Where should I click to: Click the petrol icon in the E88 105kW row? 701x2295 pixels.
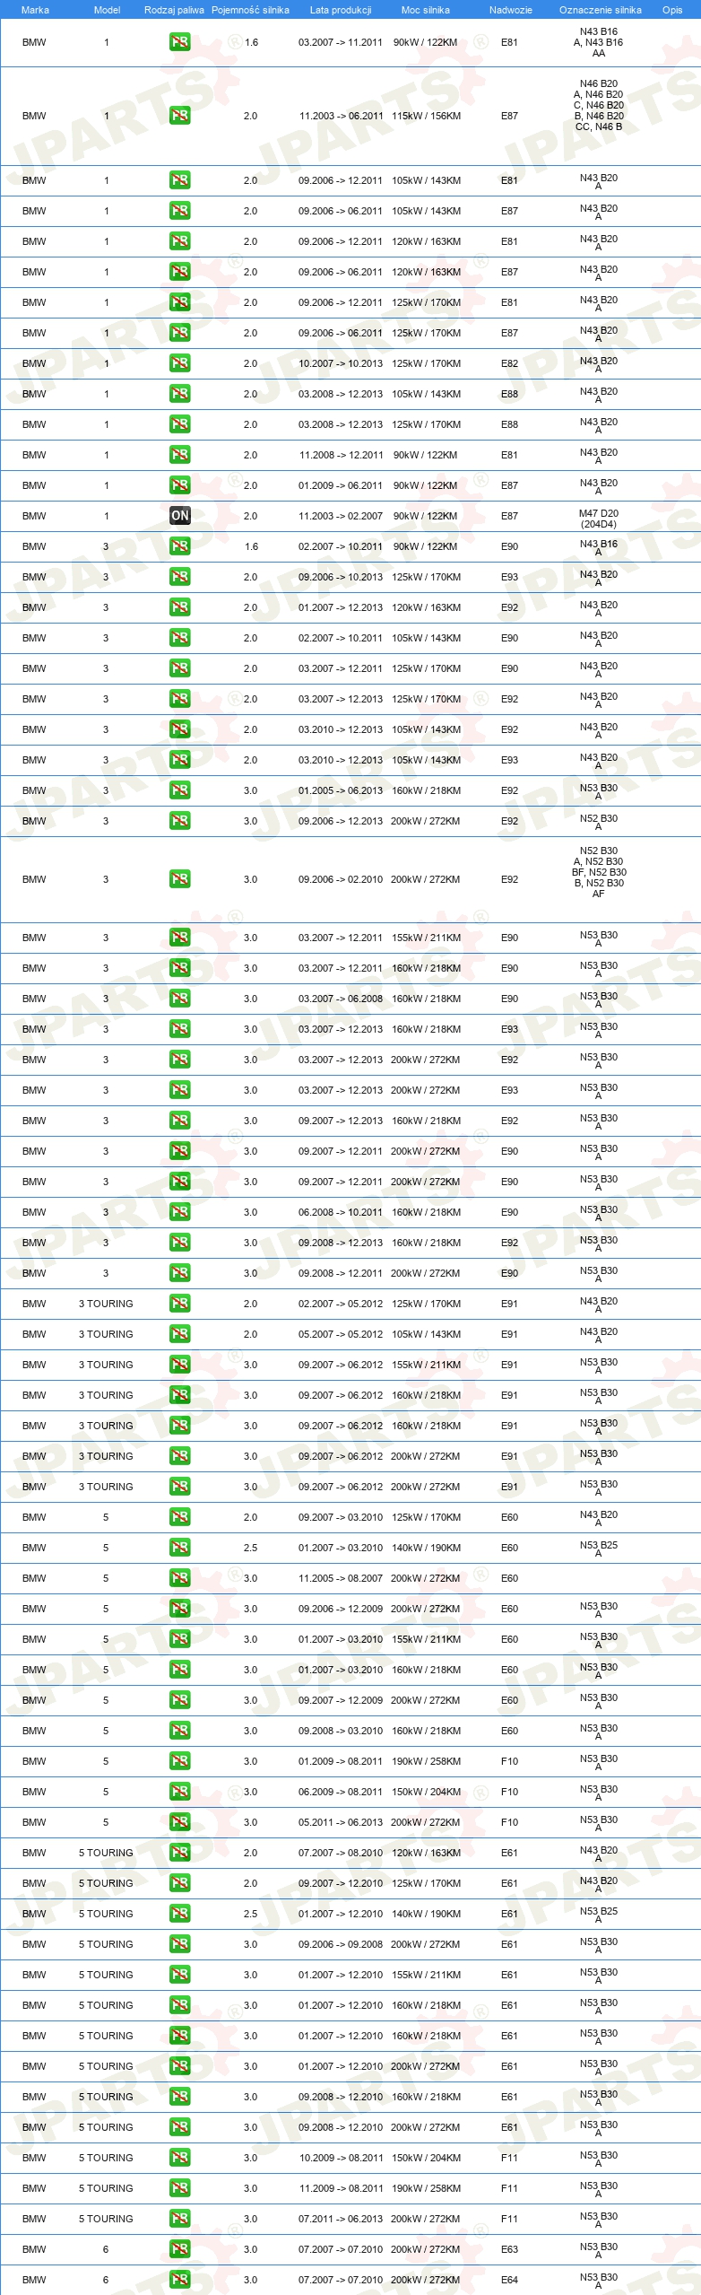(x=179, y=394)
